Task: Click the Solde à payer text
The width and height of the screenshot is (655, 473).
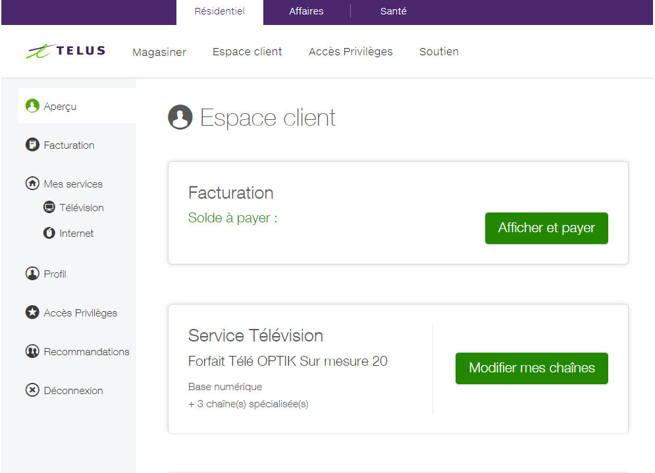Action: point(232,218)
